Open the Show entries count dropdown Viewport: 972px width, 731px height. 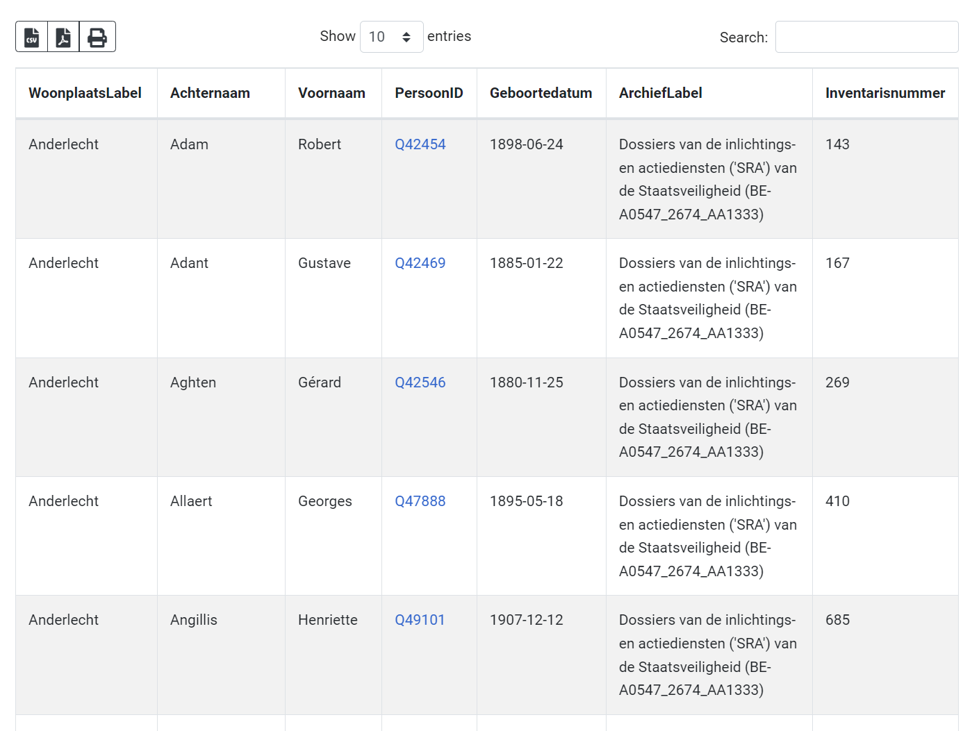[x=391, y=37]
